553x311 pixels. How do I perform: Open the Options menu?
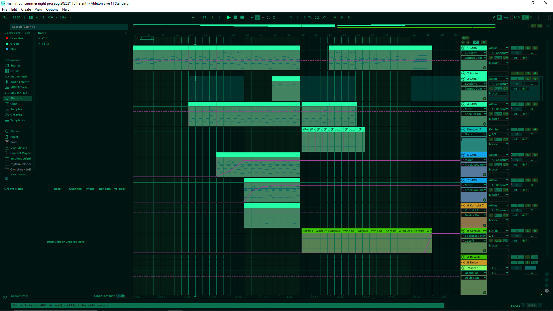click(x=52, y=10)
